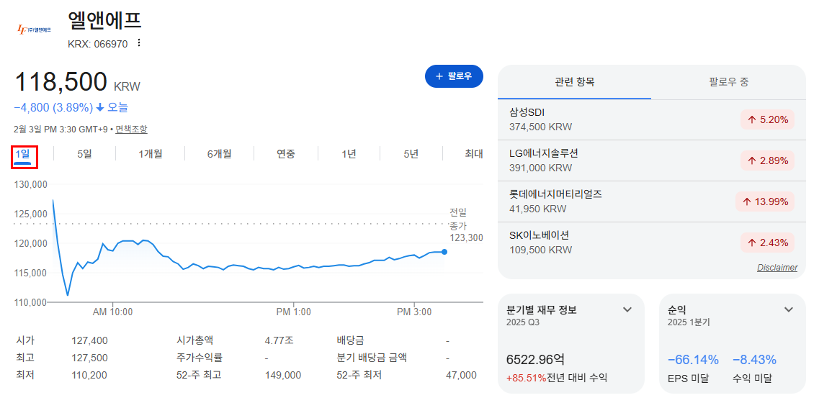
Task: Select the 1일 time range tab
Action: tap(23, 154)
